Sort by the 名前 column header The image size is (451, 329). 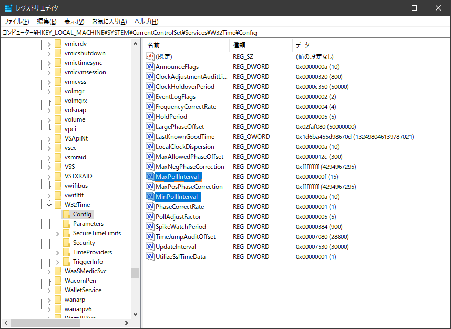pos(187,45)
